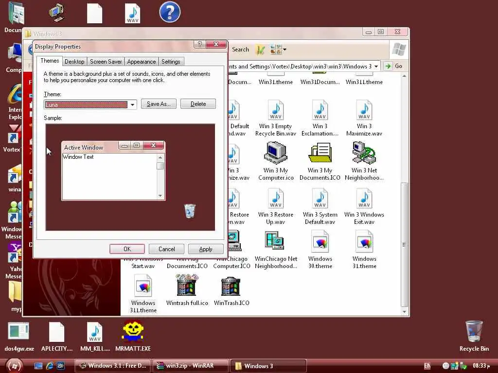Apply the display settings
This screenshot has height=373, width=498.
(206, 249)
